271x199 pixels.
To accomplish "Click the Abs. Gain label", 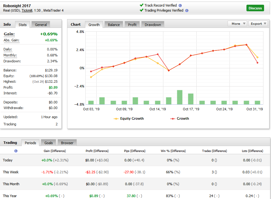I will coord(11,40).
